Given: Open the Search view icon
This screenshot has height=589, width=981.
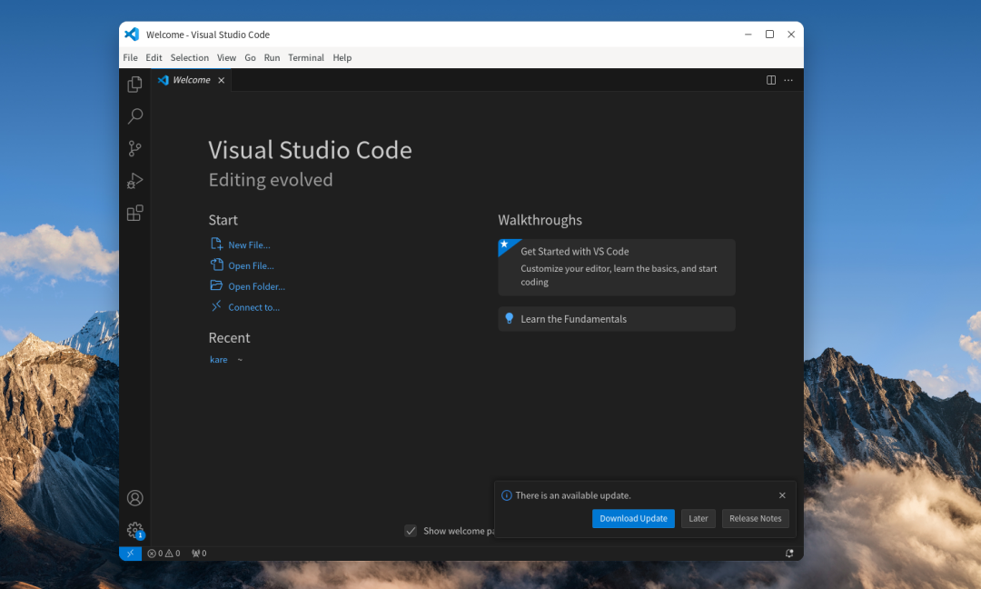Looking at the screenshot, I should pos(134,116).
